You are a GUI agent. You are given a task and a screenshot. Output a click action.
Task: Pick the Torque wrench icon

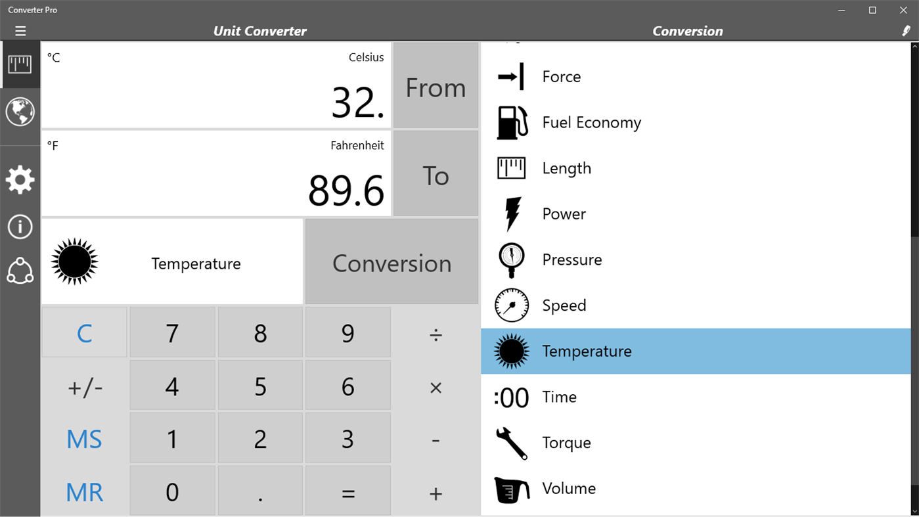[511, 443]
